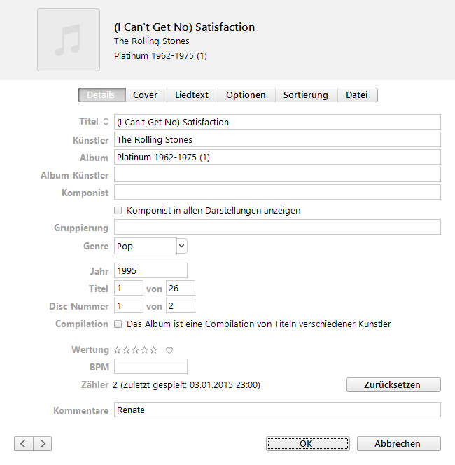Image resolution: width=455 pixels, height=465 pixels.
Task: Open the Datei tab
Action: click(357, 95)
